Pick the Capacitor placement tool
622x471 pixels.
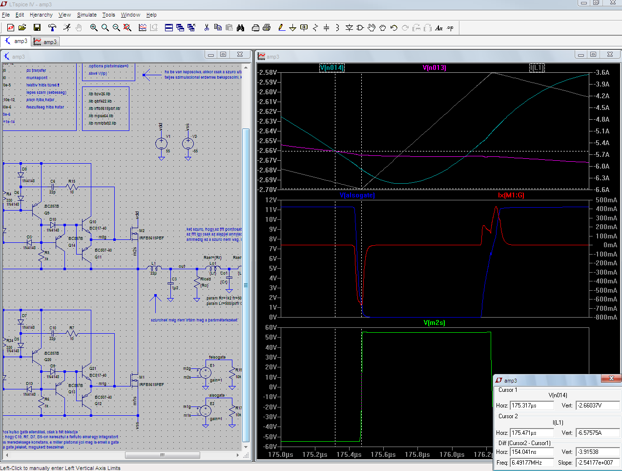(326, 28)
